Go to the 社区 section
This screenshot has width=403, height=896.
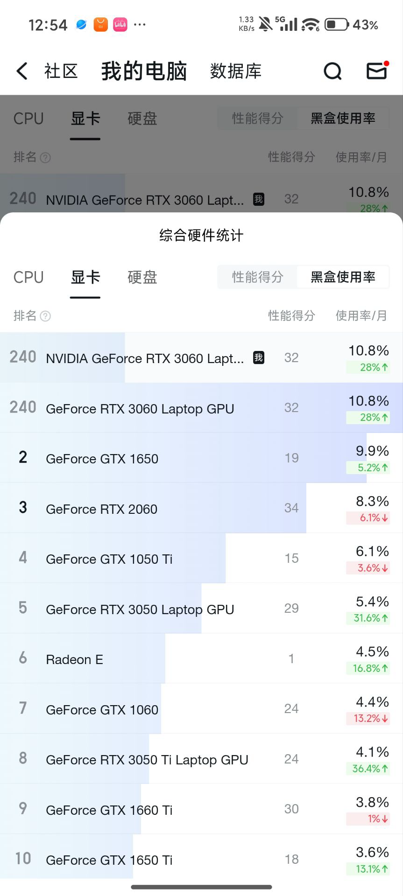[x=61, y=71]
